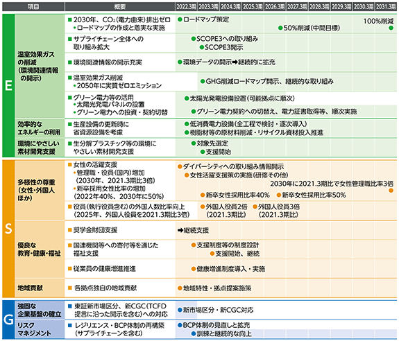Select the リスクマネジメント category cell
Screen dimensions: 399x341
pyautogui.click(x=40, y=329)
